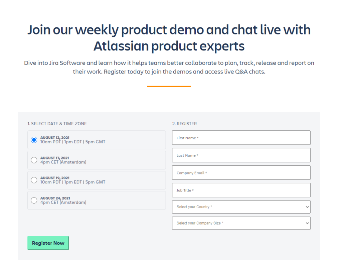This screenshot has height=260, width=342.
Task: Click the introductory paragraph about Jira Software
Action: coord(169,67)
